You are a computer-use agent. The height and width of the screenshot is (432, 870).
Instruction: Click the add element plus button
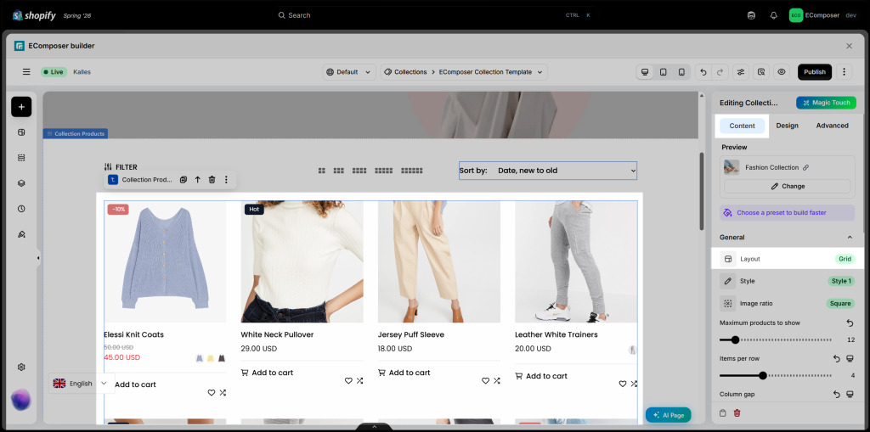point(21,106)
